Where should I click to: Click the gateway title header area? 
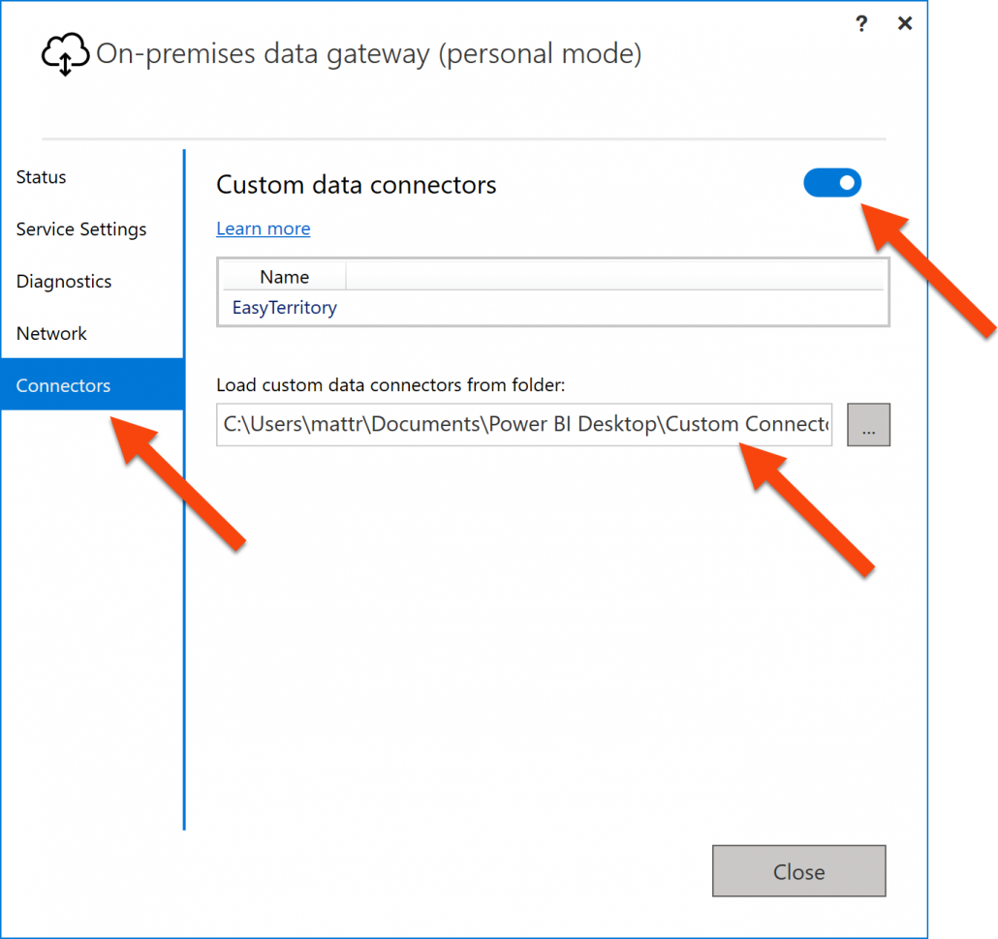(x=368, y=53)
